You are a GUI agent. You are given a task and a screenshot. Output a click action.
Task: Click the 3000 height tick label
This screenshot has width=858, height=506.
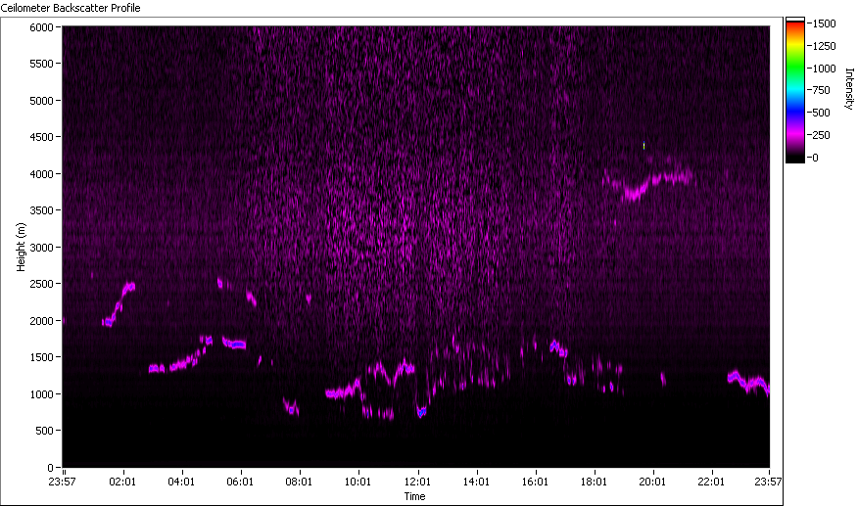click(41, 248)
